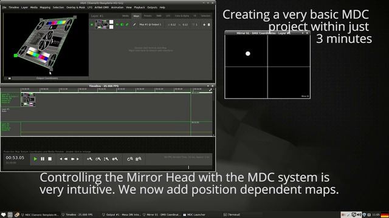Click the value field showing 1

tap(196, 25)
